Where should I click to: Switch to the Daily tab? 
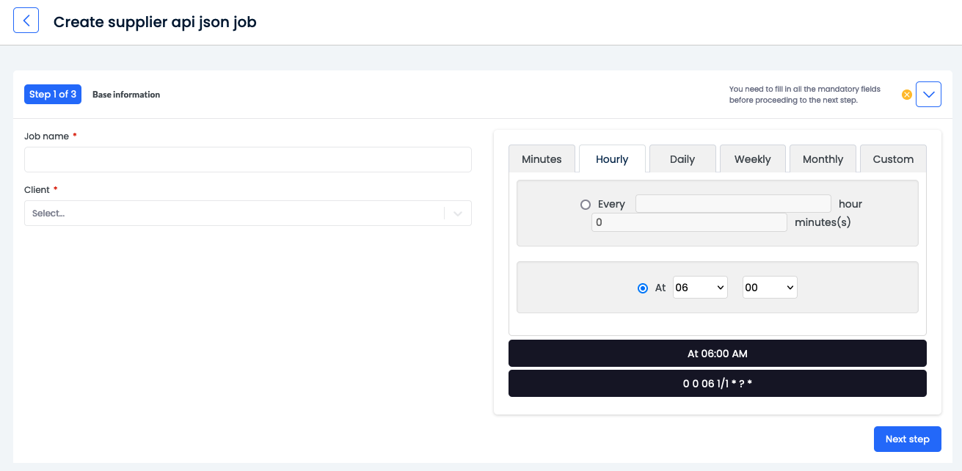click(x=682, y=158)
